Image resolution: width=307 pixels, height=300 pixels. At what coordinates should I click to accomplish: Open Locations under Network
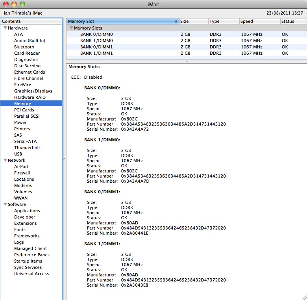pos(24,179)
